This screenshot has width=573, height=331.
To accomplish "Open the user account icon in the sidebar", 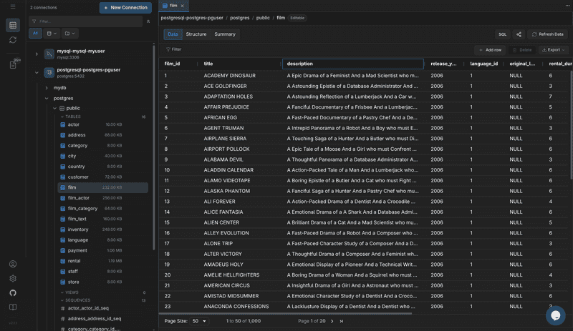I will click(x=13, y=264).
